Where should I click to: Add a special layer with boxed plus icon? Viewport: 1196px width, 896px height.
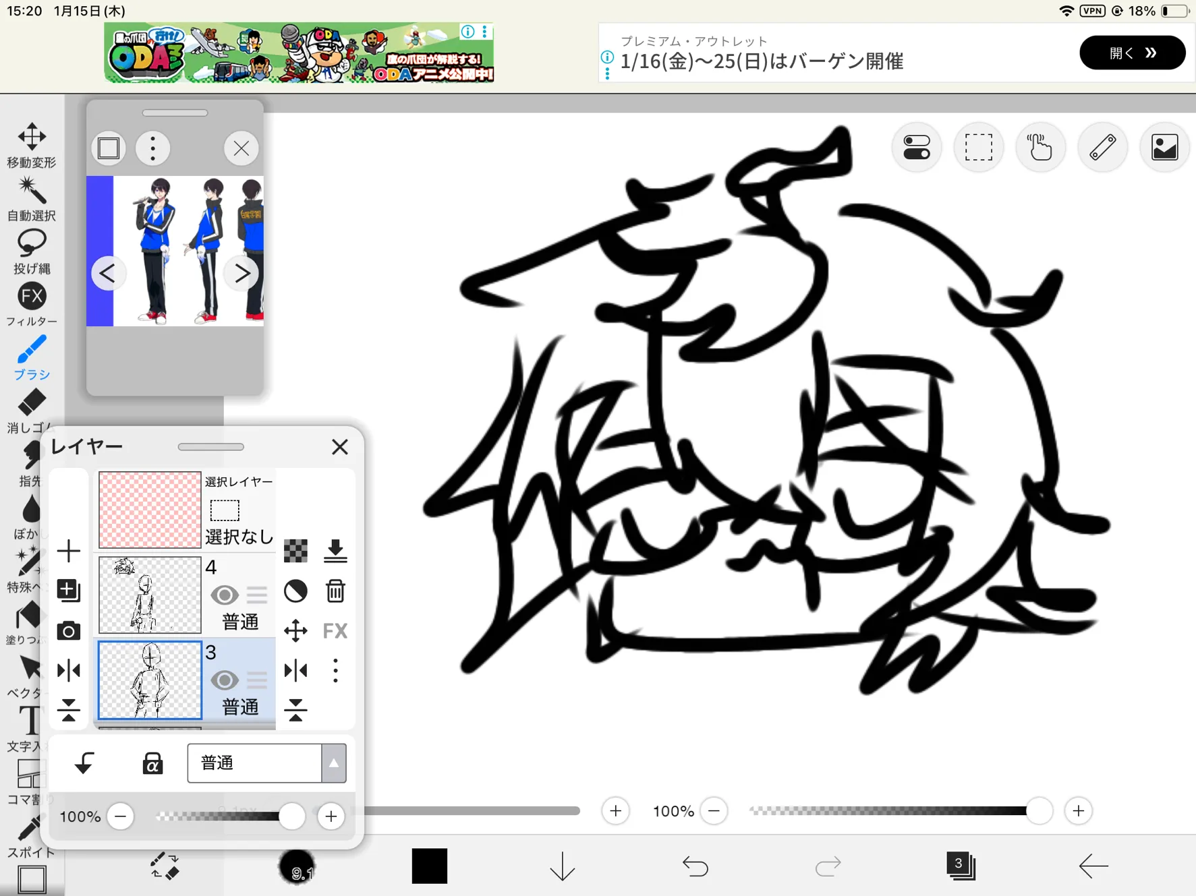click(69, 591)
